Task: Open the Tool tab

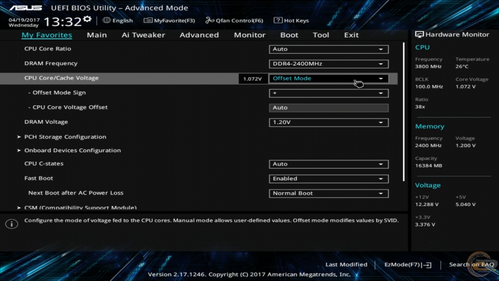Action: point(321,35)
